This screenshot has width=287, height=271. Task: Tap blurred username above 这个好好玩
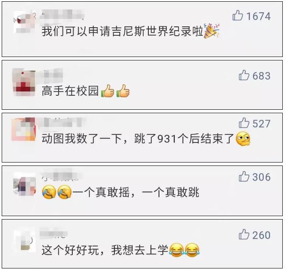click(x=54, y=233)
